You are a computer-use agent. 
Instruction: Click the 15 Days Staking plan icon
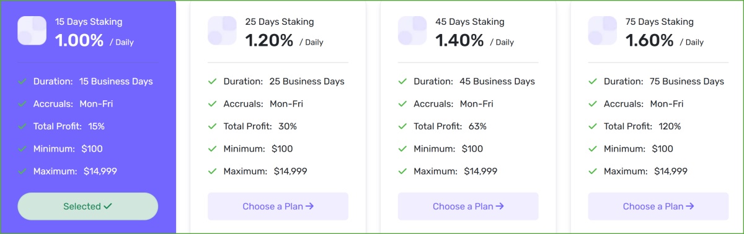[x=32, y=30]
